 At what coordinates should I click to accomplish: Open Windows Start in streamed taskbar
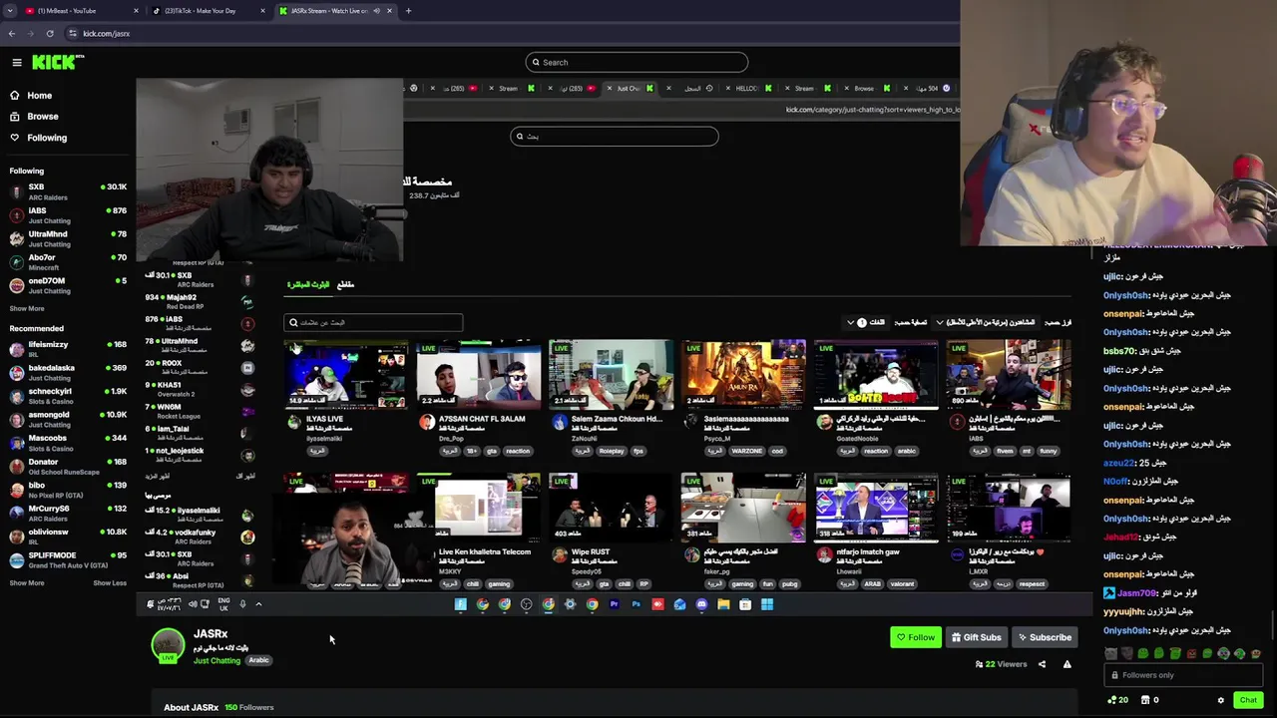(767, 604)
